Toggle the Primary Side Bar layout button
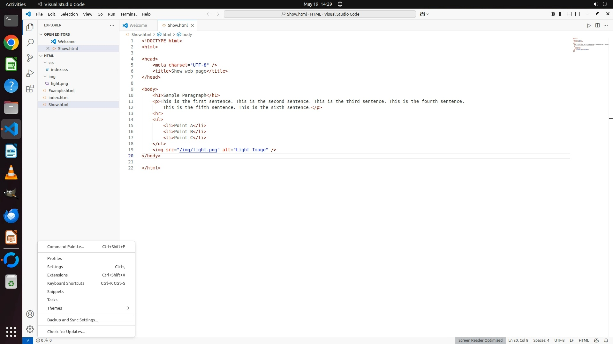This screenshot has width=613, height=344. pyautogui.click(x=561, y=14)
